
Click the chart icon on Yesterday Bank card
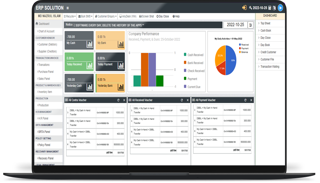[x=121, y=87]
